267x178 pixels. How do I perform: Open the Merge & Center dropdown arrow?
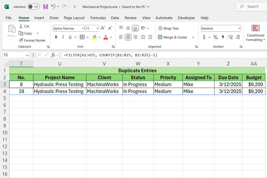(x=193, y=37)
